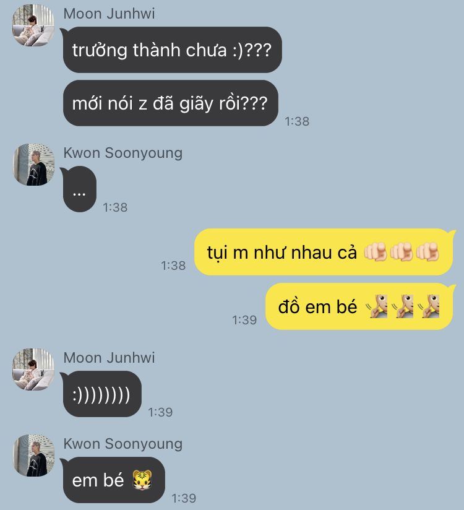Click the bottom Kwon Soonyoung name label
Screen dimensions: 464x510
(x=123, y=444)
